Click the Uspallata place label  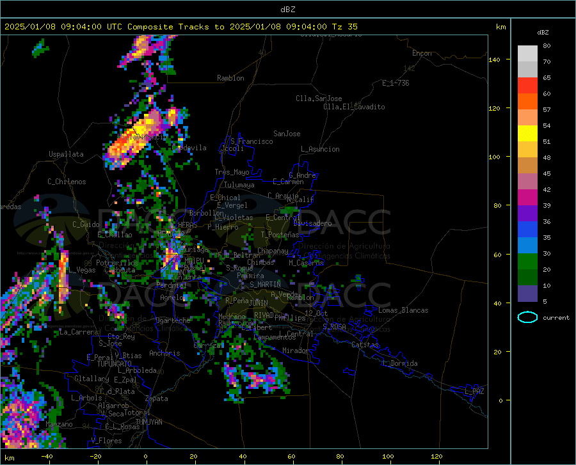(x=66, y=154)
